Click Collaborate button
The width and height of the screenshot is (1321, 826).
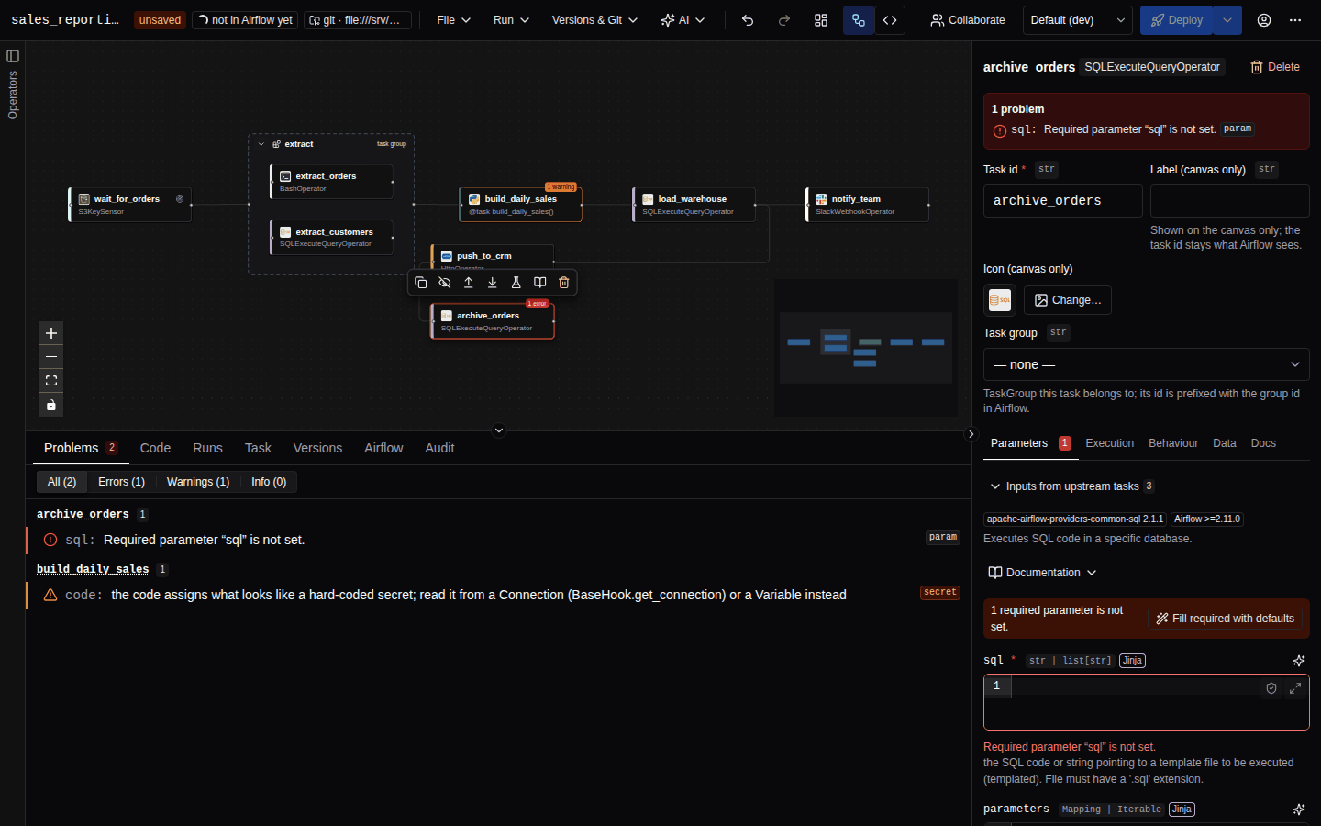pyautogui.click(x=968, y=20)
